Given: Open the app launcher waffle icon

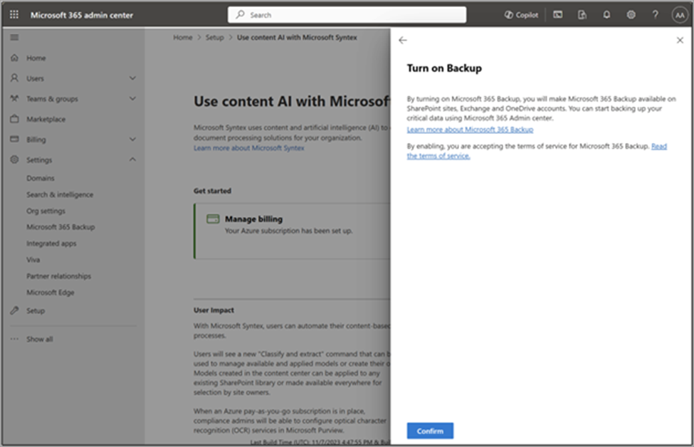Looking at the screenshot, I should click(x=14, y=15).
